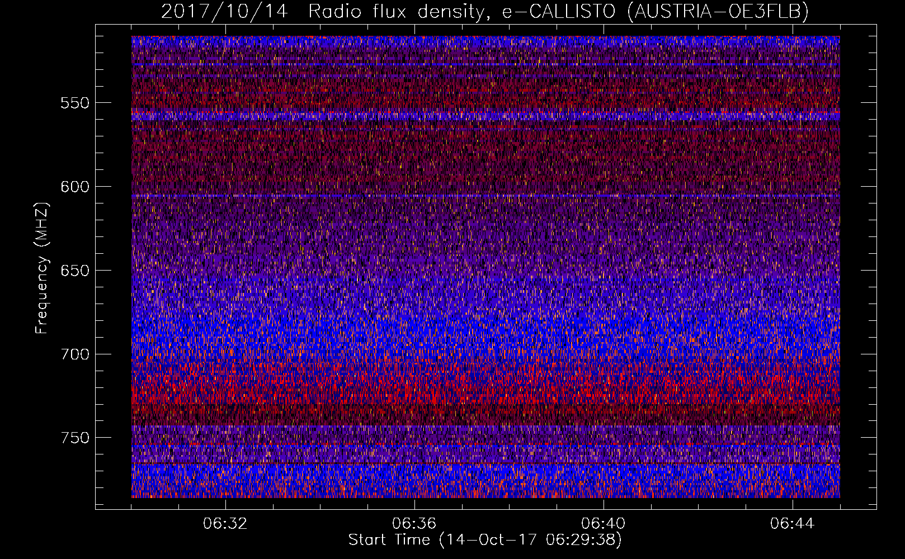The image size is (905, 559).
Task: Click the '600' frequency tick label
Action: [x=75, y=187]
